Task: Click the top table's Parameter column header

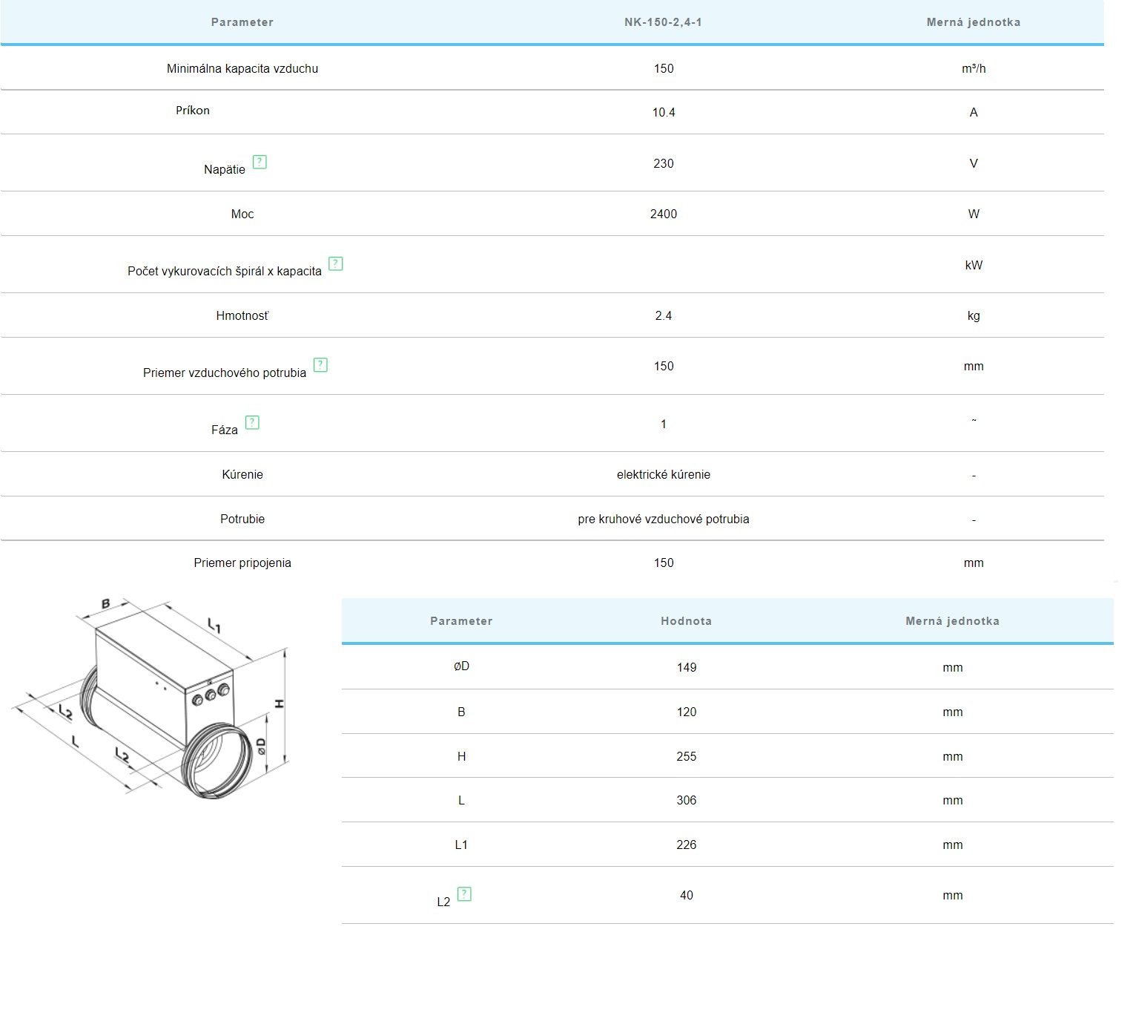Action: tap(242, 22)
